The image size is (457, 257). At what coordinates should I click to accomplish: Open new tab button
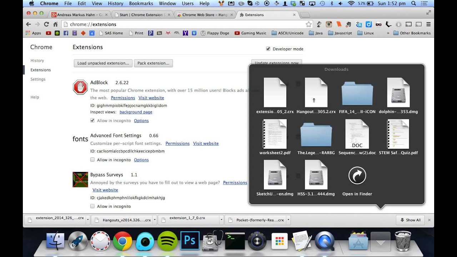tap(305, 15)
